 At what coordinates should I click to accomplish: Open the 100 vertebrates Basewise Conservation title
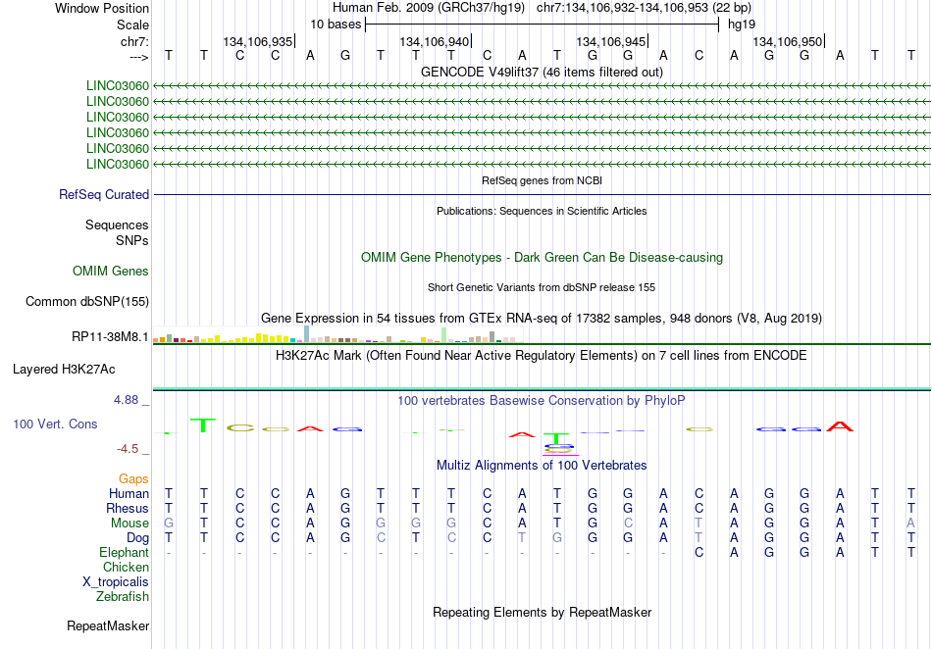click(x=542, y=401)
